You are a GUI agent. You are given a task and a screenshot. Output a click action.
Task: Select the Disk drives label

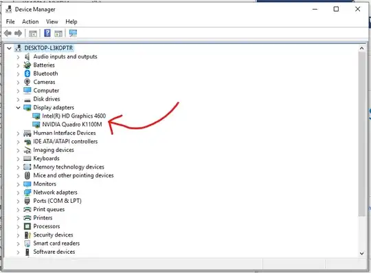point(47,99)
